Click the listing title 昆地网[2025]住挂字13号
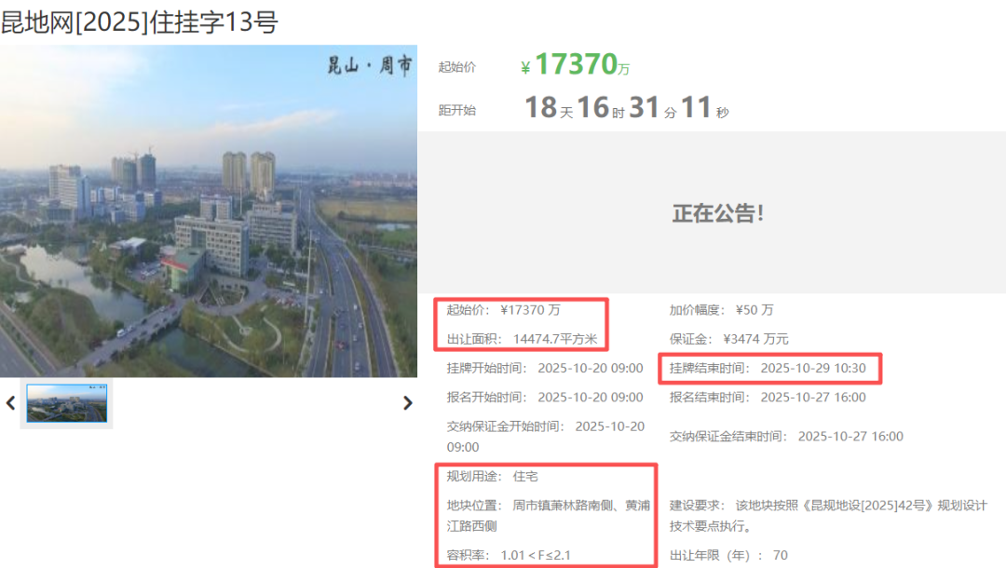The height and width of the screenshot is (568, 1006). (140, 21)
